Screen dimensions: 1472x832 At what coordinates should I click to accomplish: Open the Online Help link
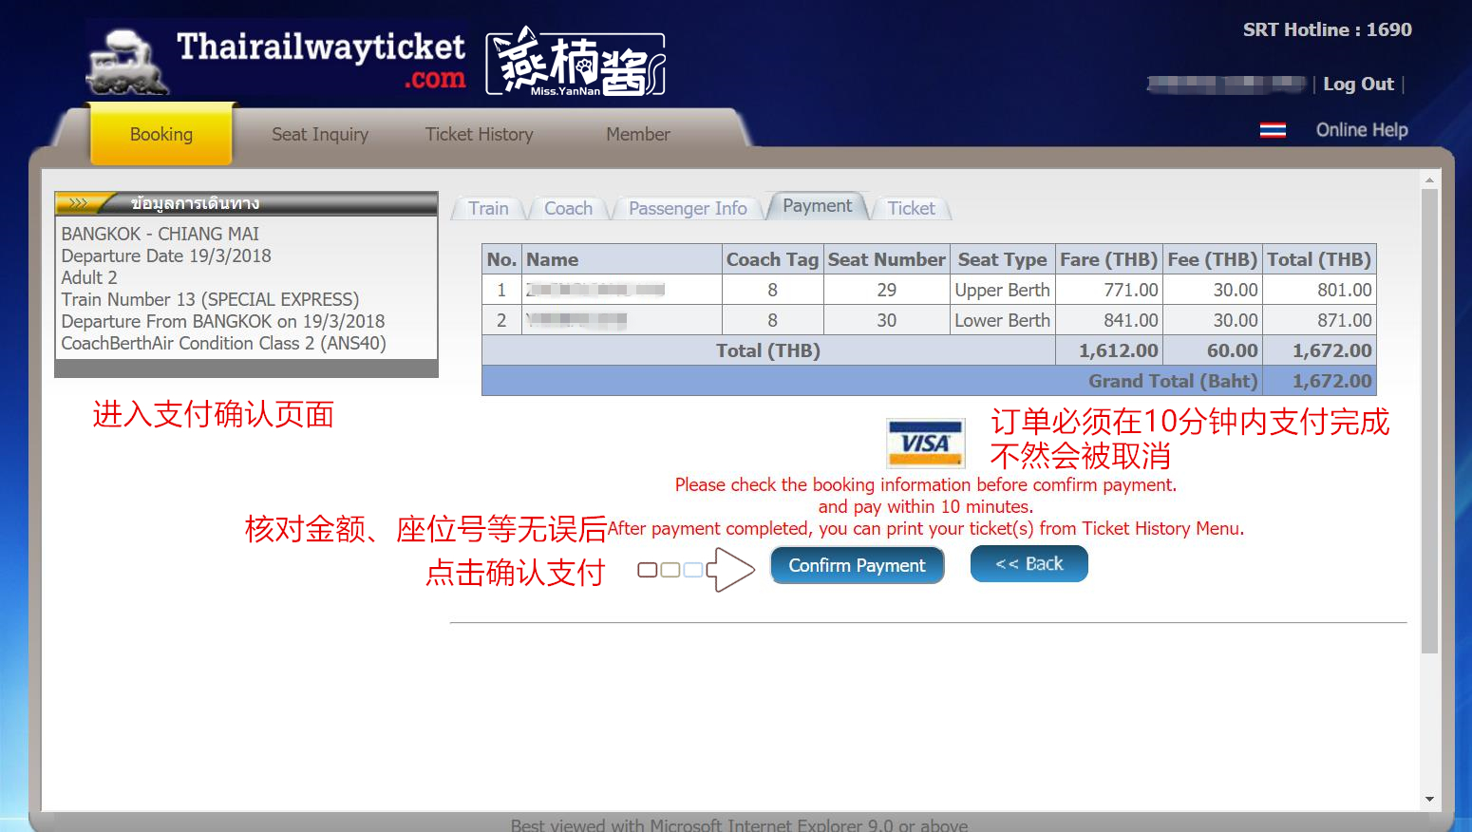[x=1361, y=130]
